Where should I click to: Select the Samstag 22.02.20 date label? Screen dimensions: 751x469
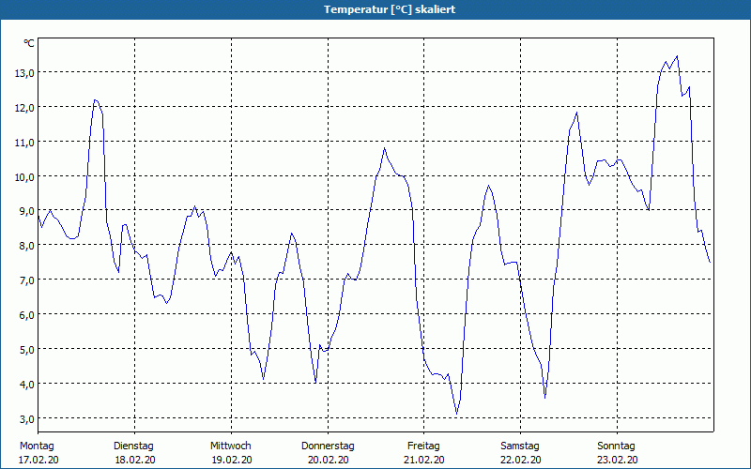click(x=521, y=453)
